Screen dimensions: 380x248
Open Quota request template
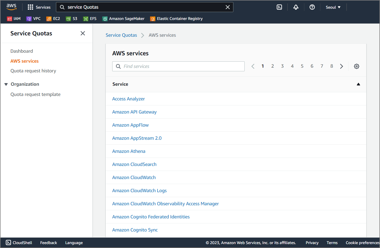pyautogui.click(x=35, y=94)
